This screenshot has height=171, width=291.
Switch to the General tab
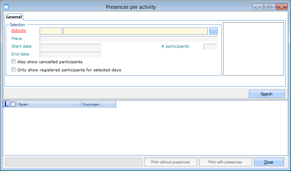click(x=14, y=17)
